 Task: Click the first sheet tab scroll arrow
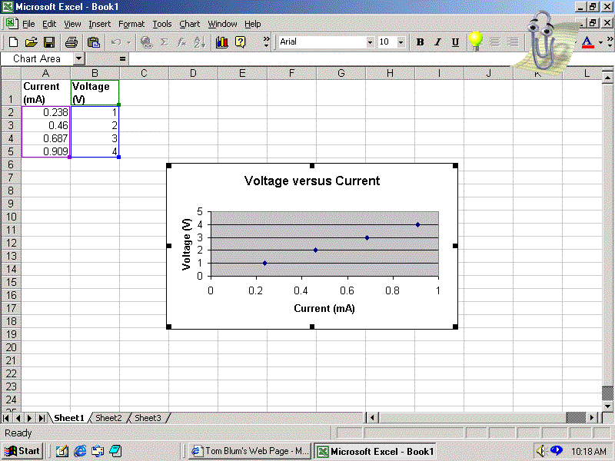tap(6, 418)
